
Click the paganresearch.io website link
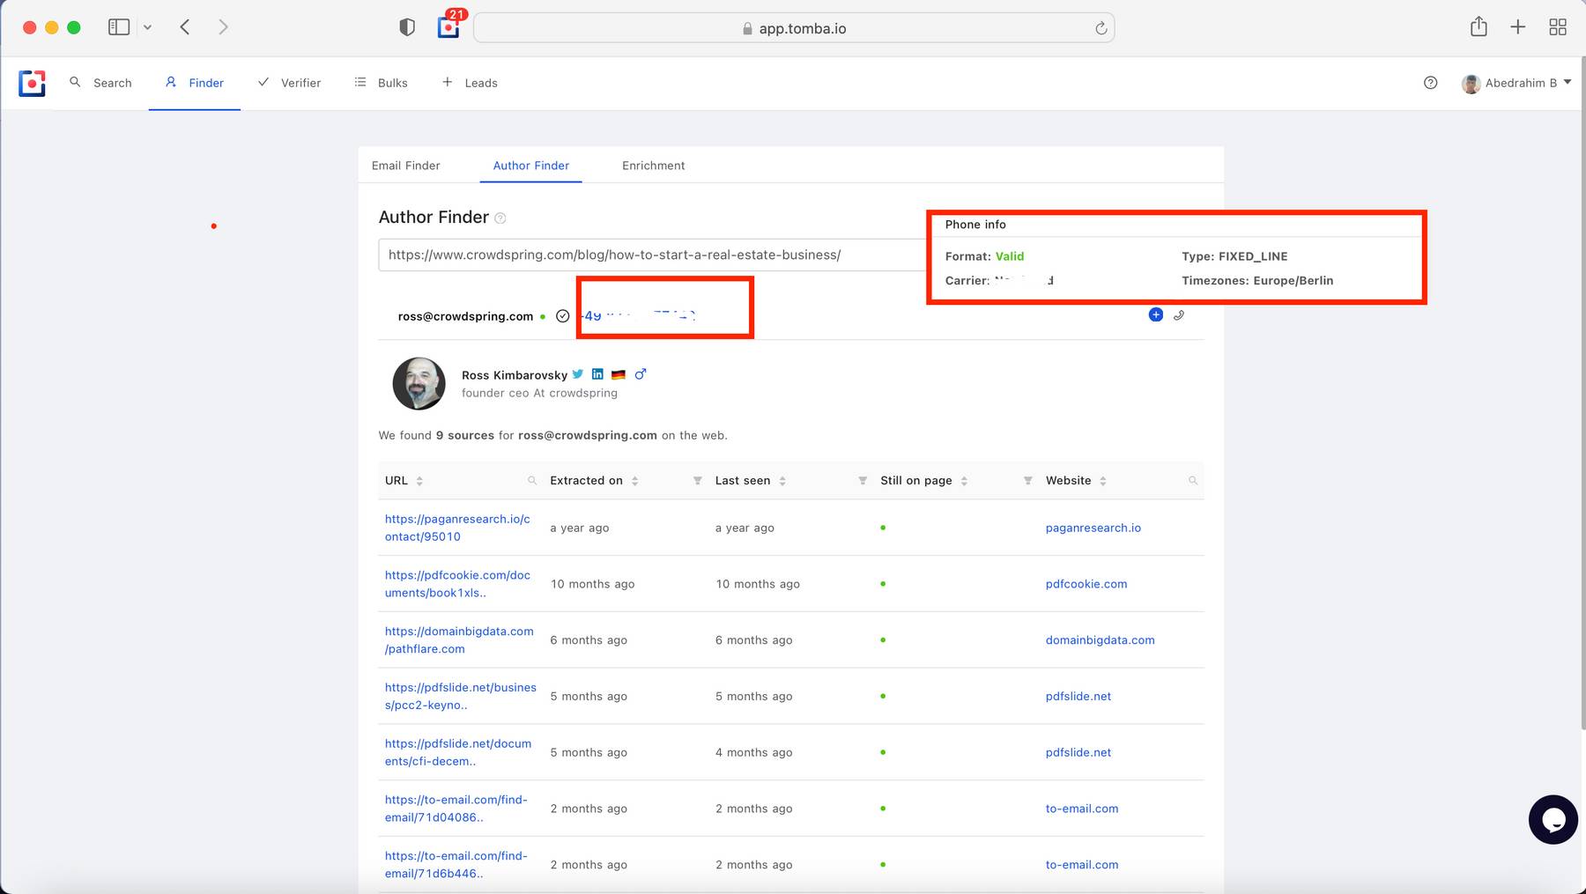[x=1093, y=528]
